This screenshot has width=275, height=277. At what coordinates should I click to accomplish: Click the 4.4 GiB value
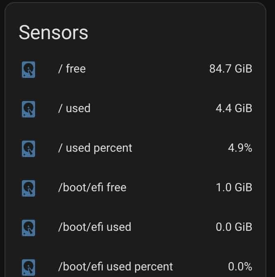click(x=234, y=108)
